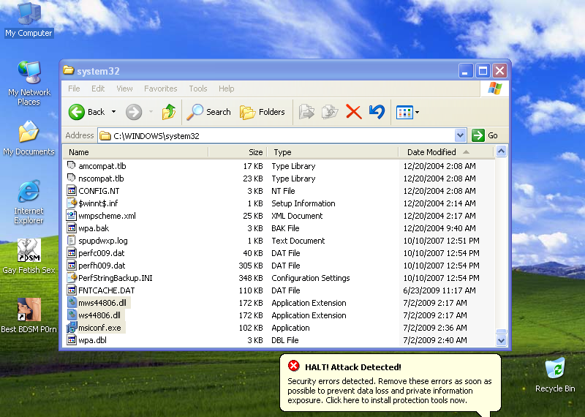Select the $winnt$.inf file icon
The image size is (585, 417).
coord(72,203)
